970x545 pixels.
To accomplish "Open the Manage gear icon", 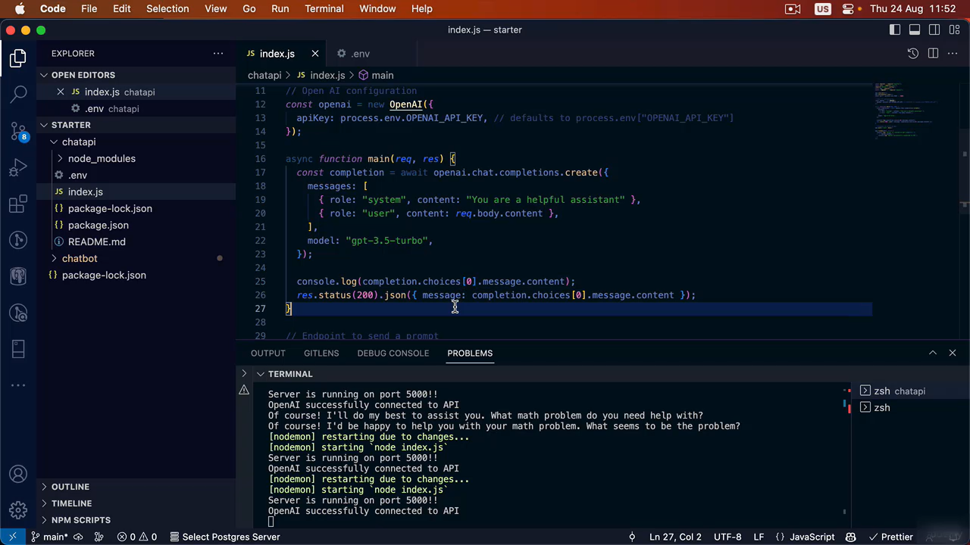I will pyautogui.click(x=18, y=510).
